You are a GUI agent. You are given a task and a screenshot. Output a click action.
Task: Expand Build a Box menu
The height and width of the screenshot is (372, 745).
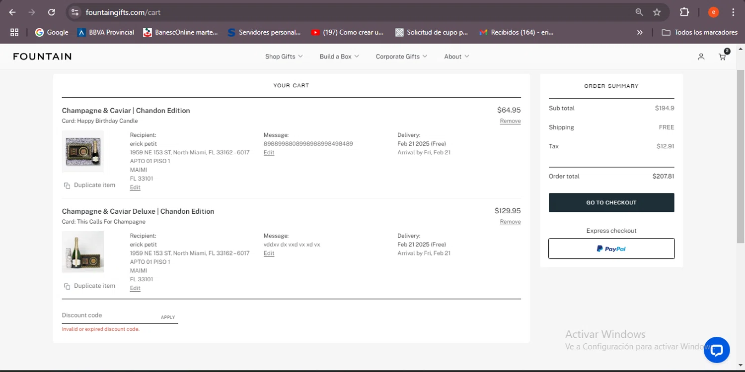point(339,57)
